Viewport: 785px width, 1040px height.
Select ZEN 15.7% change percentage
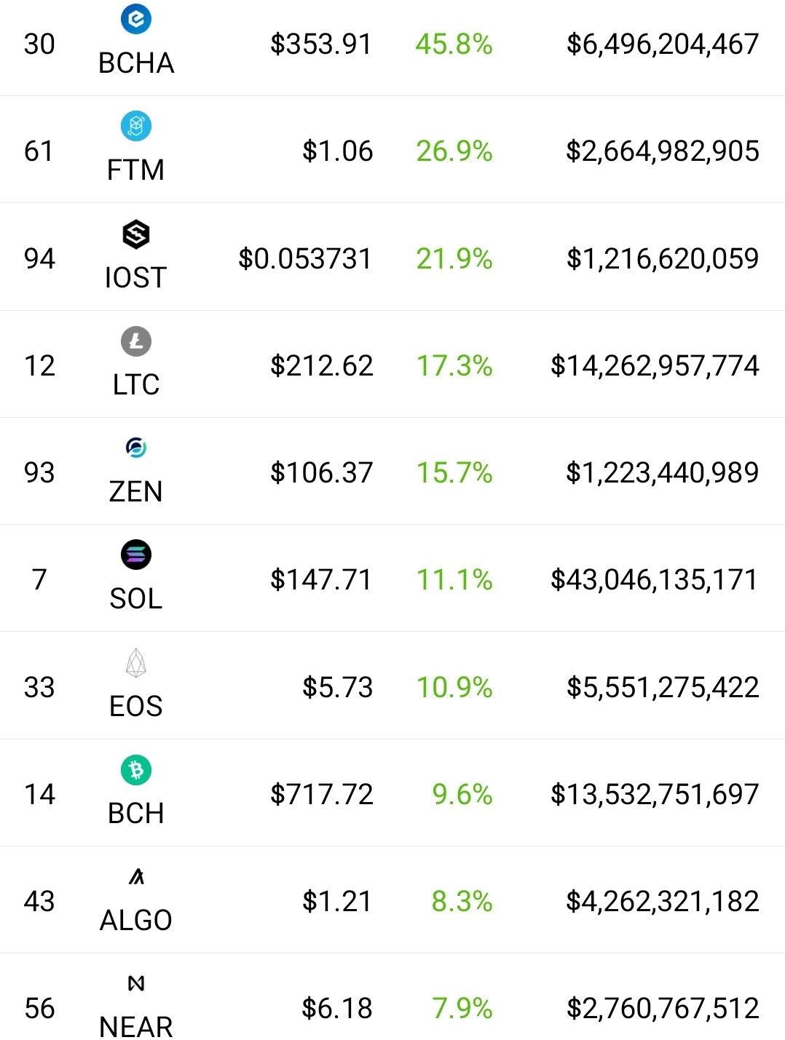454,473
